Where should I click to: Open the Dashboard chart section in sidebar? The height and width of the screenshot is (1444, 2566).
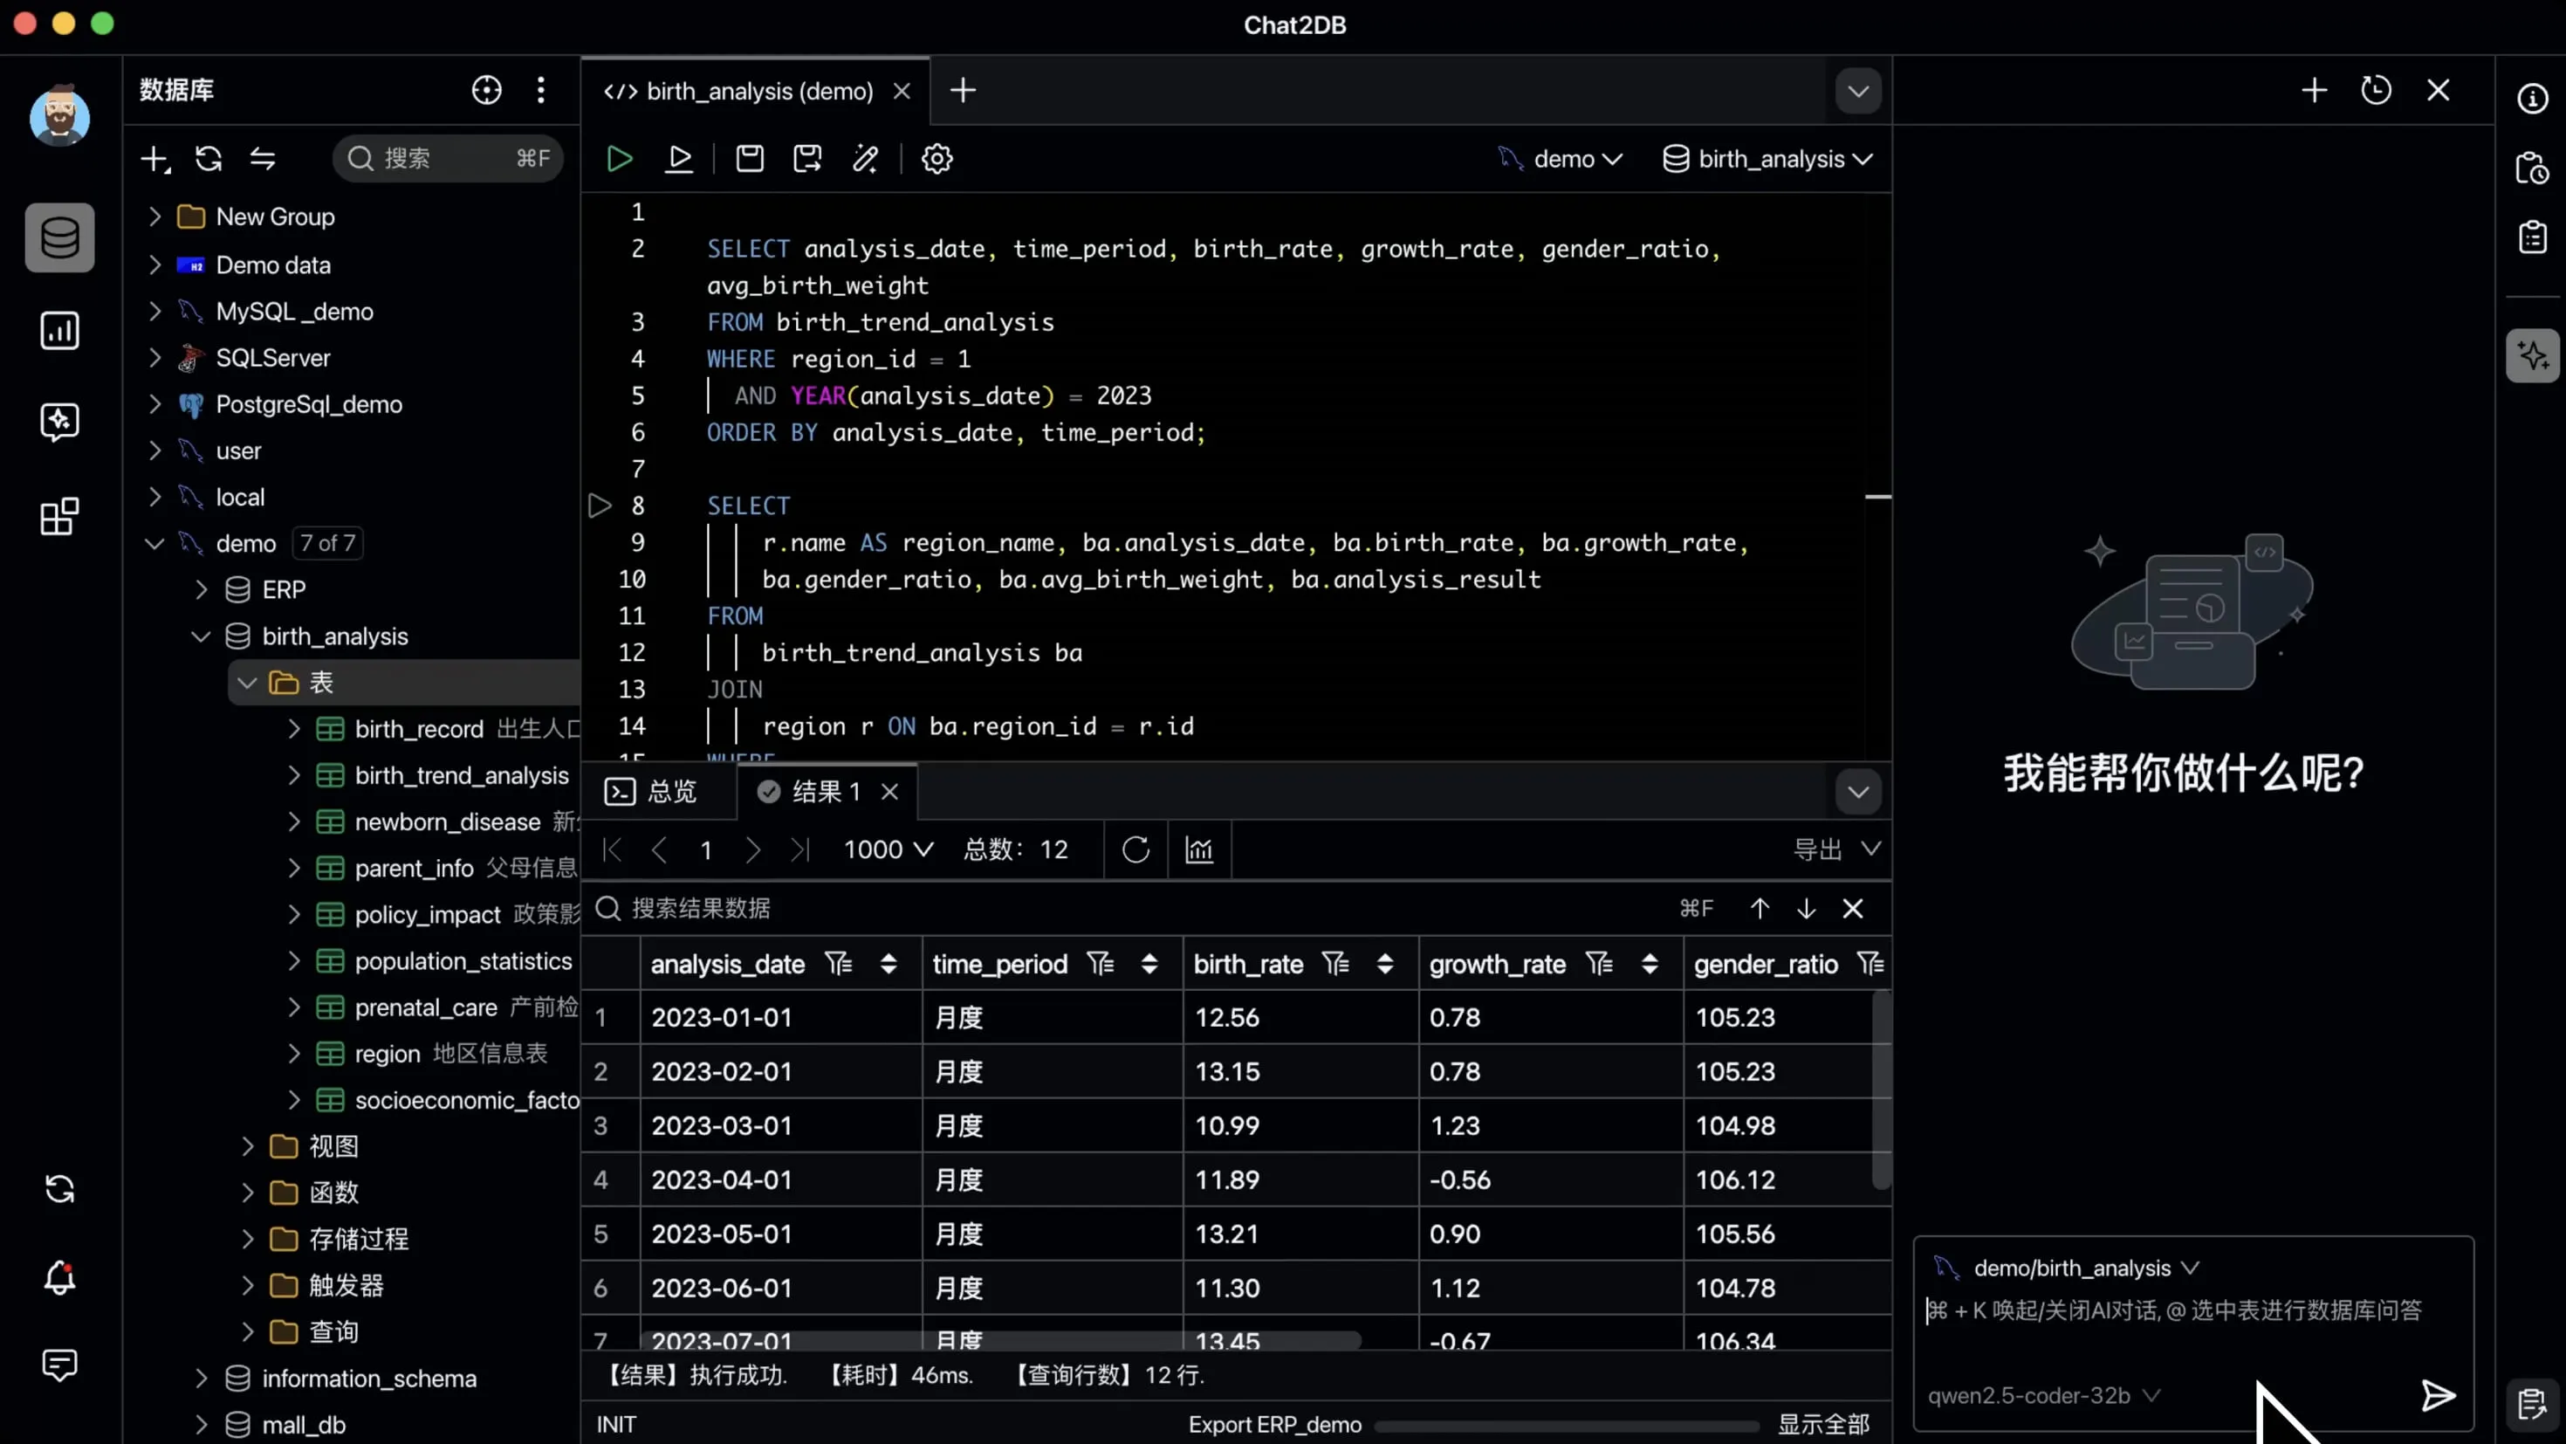pyautogui.click(x=59, y=330)
